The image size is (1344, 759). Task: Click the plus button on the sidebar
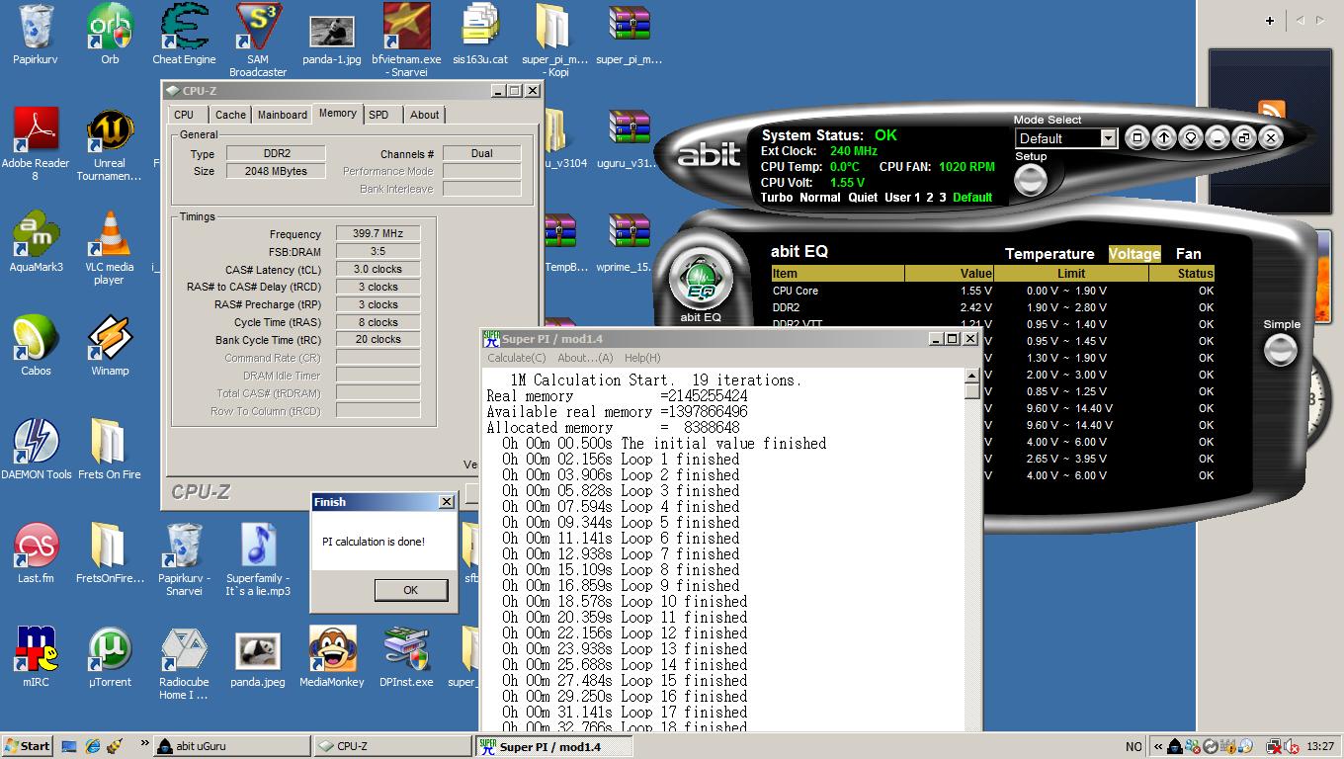click(x=1270, y=20)
